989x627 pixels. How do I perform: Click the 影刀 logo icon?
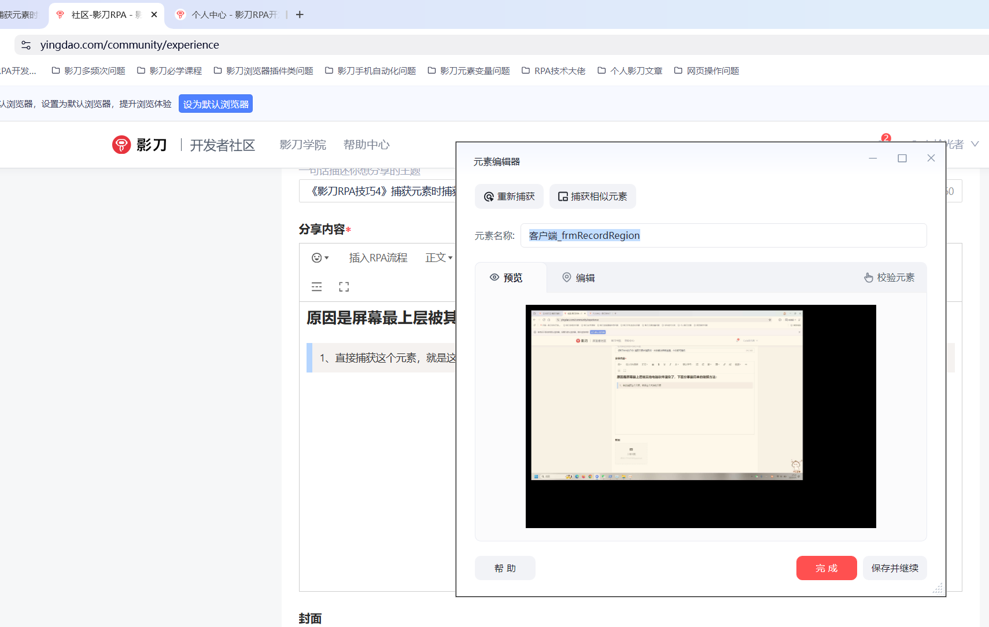[x=121, y=145]
